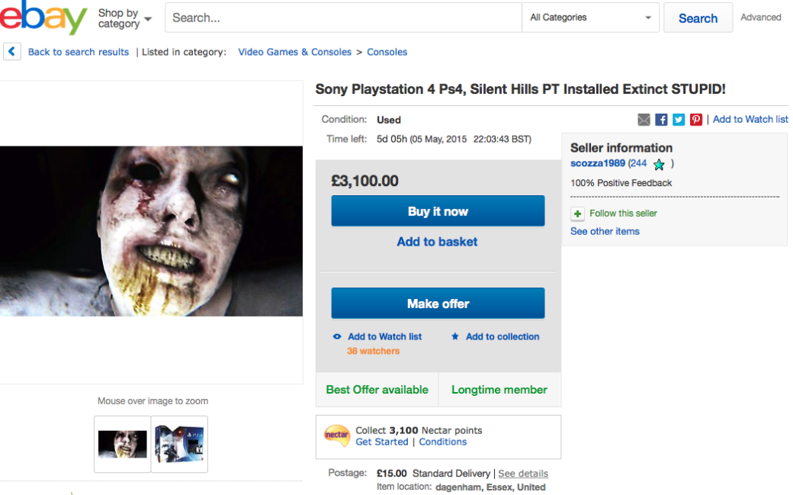Click Add to basket link

pyautogui.click(x=437, y=242)
